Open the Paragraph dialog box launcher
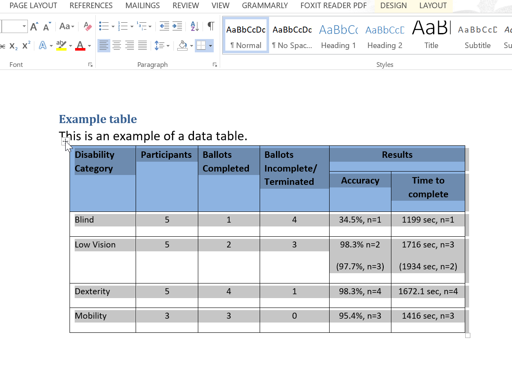 tap(215, 64)
